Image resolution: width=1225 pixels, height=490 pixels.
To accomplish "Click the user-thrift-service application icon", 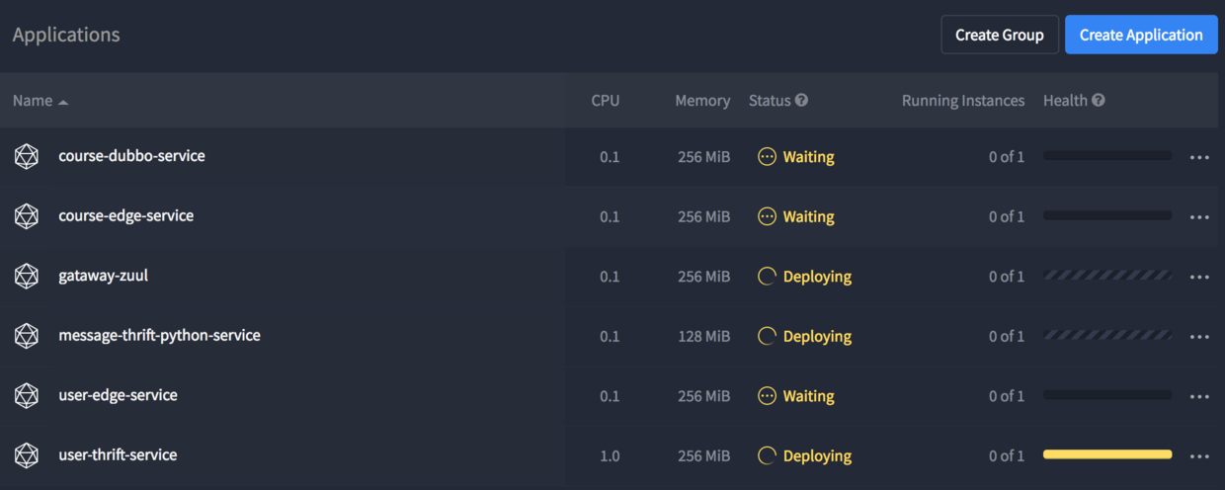I will [x=27, y=455].
